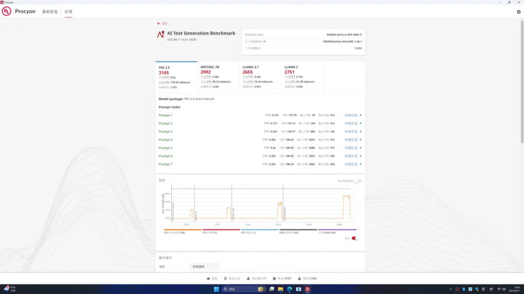This screenshot has height=294, width=524.
Task: Expand details arrow for Prompt 5
Action: click(x=360, y=147)
